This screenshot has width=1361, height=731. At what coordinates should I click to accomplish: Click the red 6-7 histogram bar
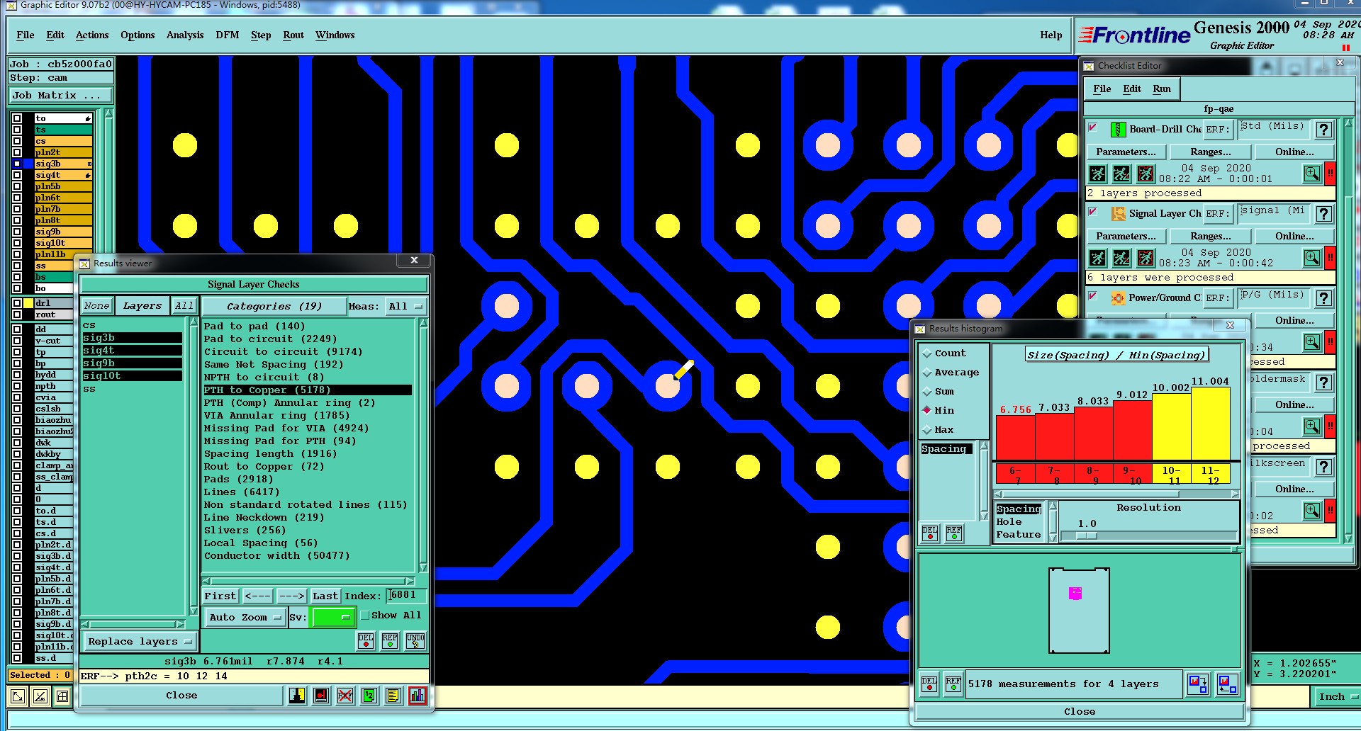pyautogui.click(x=1015, y=438)
